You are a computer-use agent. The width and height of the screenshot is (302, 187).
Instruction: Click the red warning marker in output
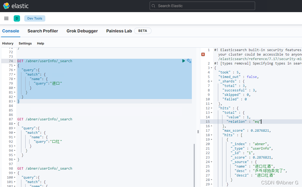point(203,55)
